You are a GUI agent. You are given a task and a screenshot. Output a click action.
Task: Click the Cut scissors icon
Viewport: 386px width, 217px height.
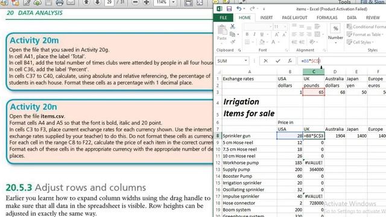point(232,27)
